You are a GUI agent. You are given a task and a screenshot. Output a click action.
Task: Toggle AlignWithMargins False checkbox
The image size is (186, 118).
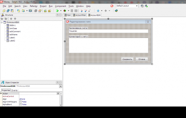point(21,102)
